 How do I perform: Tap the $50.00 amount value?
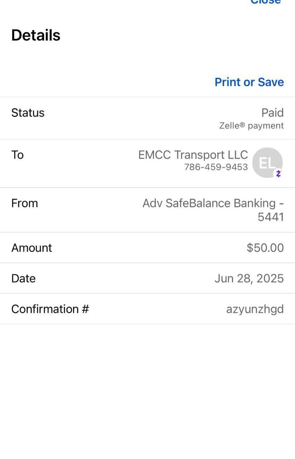pos(265,248)
